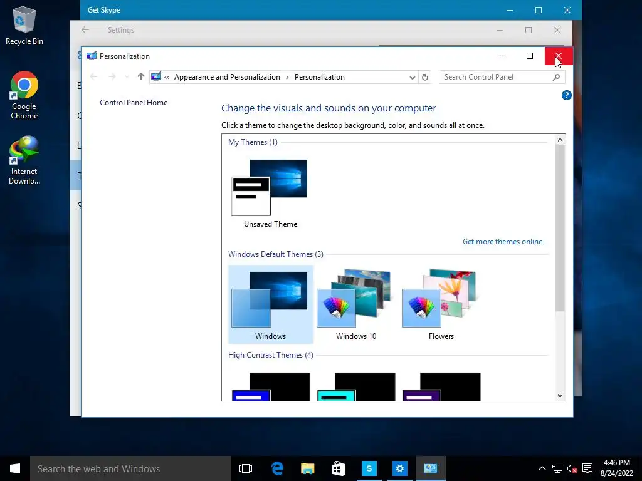Click the High Contrast Themes (4) header
The image size is (642, 481).
point(271,355)
